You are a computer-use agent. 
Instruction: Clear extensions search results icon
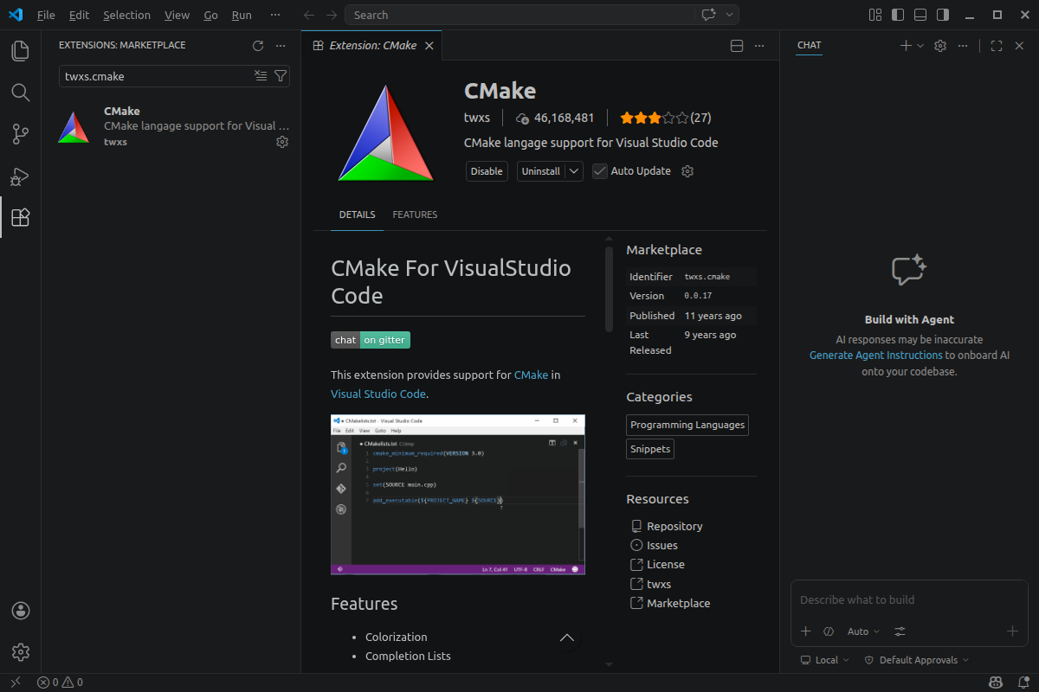(261, 76)
